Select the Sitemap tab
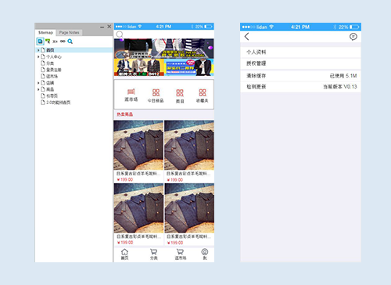Viewport: 391px width, 285px height. point(45,33)
